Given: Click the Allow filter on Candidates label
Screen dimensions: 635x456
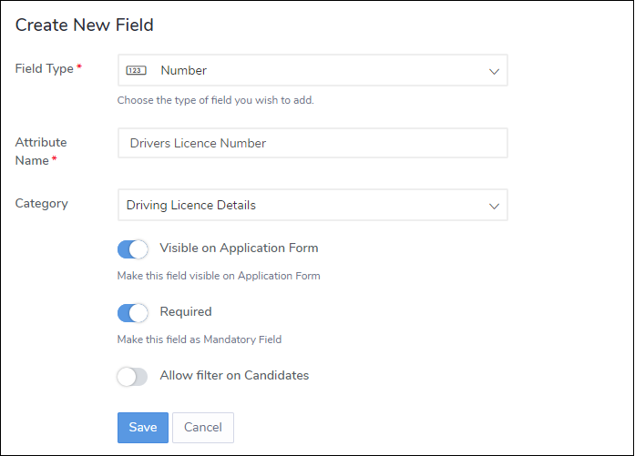Looking at the screenshot, I should point(234,375).
